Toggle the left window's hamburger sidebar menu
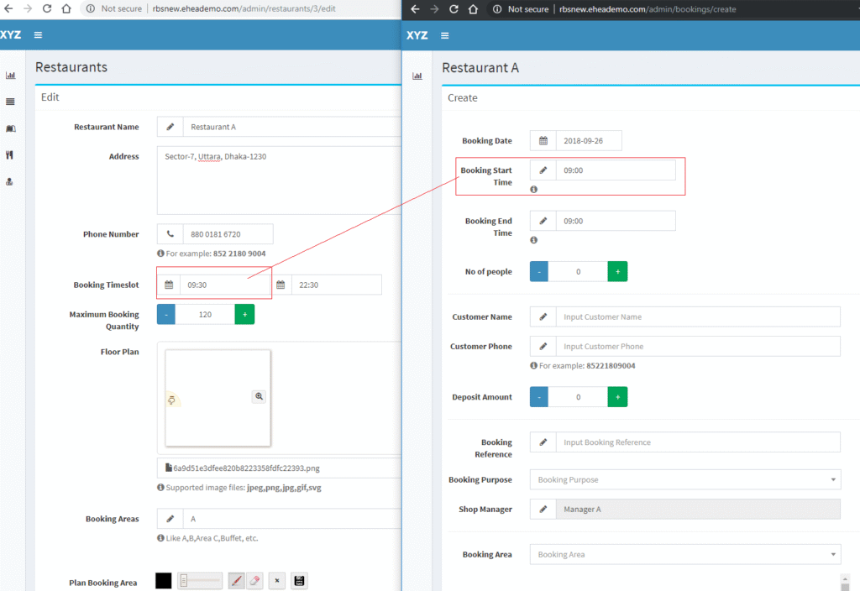The image size is (860, 591). point(39,35)
